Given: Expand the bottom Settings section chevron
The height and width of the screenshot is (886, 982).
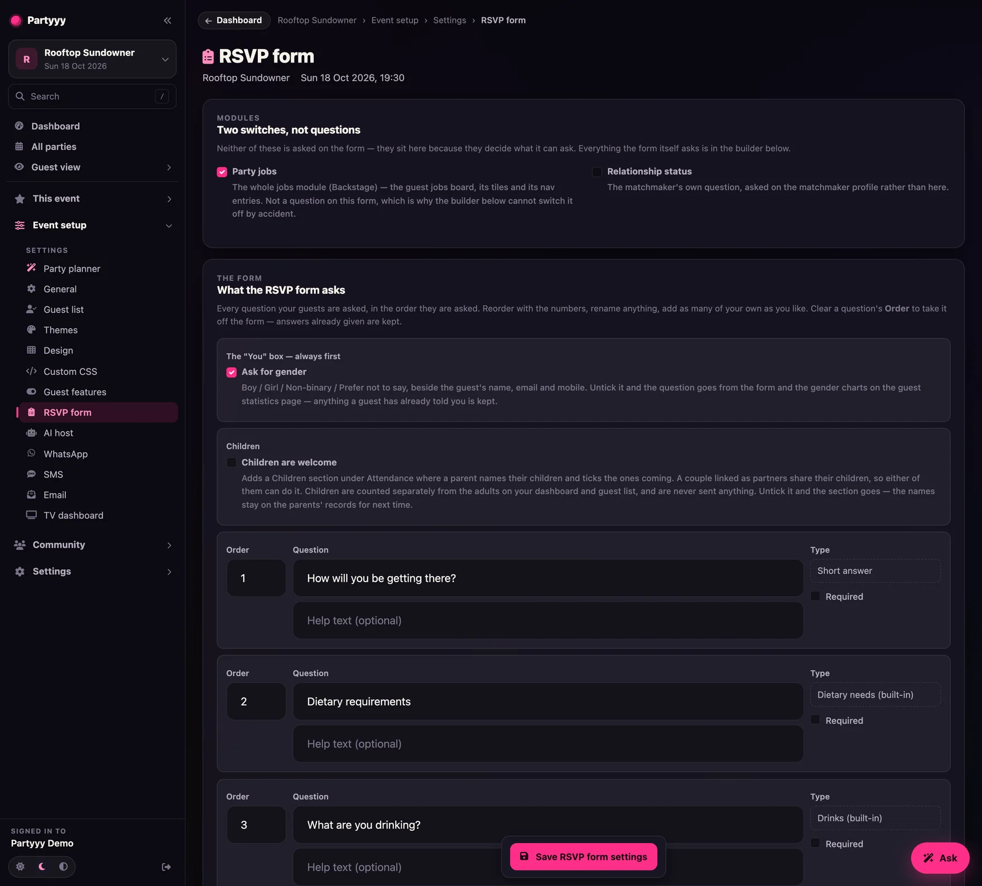Looking at the screenshot, I should click(169, 572).
